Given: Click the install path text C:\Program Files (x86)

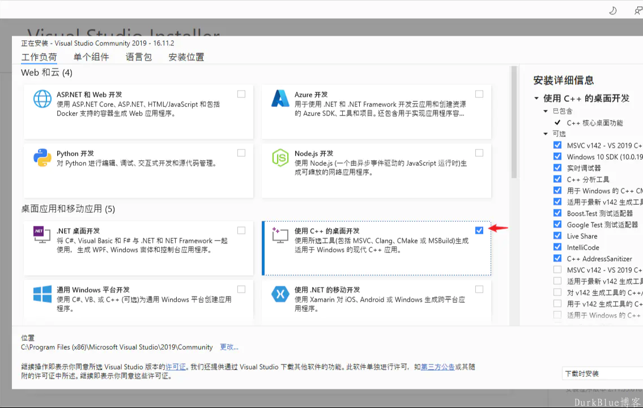Looking at the screenshot, I should tap(117, 347).
